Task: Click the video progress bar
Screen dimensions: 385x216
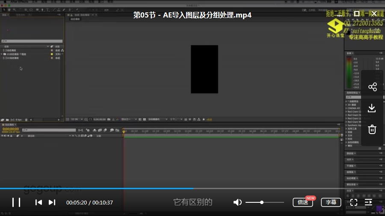Action: pyautogui.click(x=192, y=188)
